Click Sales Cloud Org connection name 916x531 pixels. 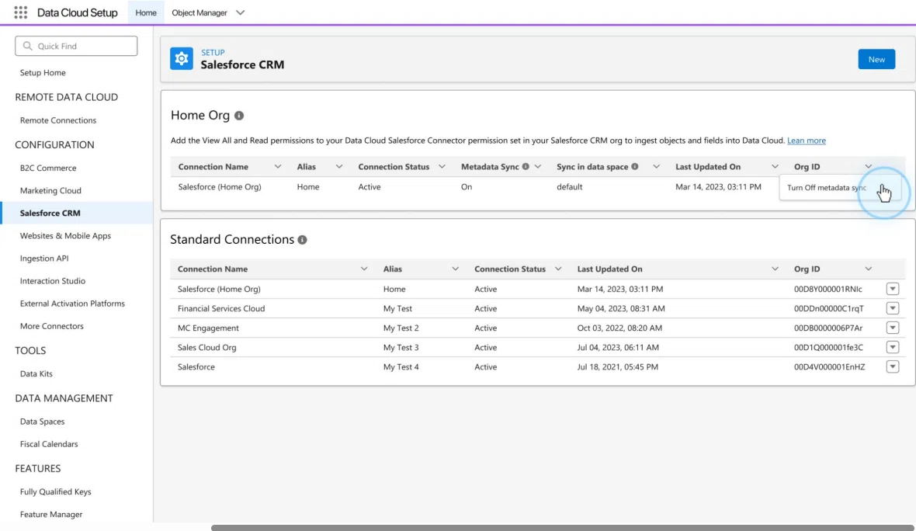coord(206,347)
